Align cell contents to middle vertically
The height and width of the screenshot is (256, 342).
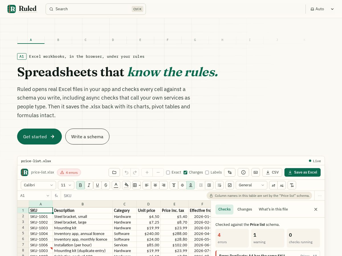click(x=182, y=185)
